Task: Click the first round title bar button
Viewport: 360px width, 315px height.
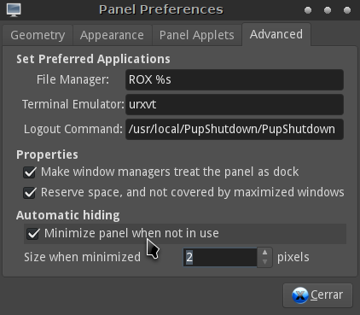Action: pyautogui.click(x=308, y=10)
